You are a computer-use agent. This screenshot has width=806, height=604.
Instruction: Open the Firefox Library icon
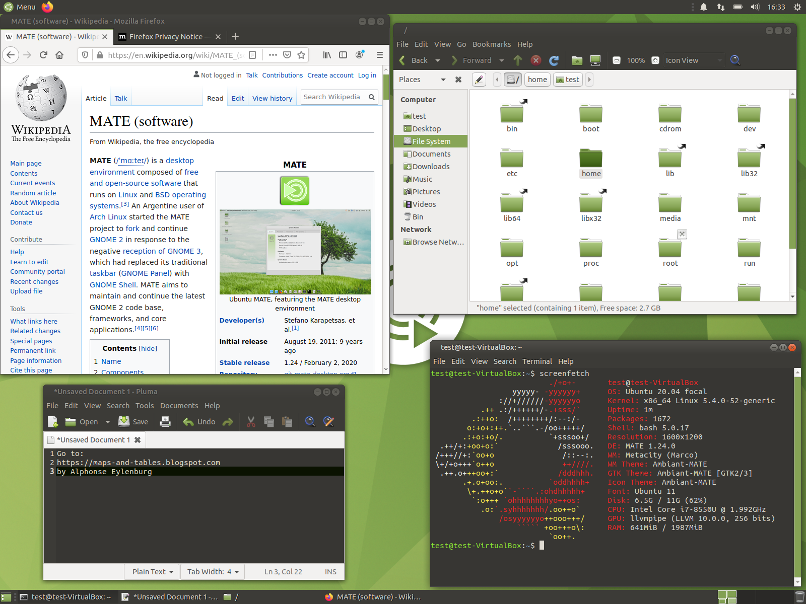[327, 55]
